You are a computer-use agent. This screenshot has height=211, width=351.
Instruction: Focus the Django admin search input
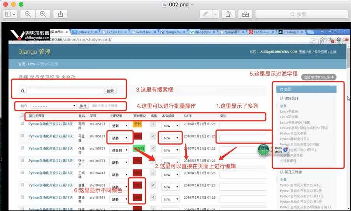65,91
